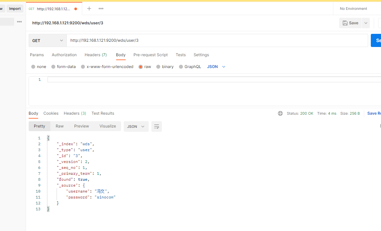
Task: Click line 1 of request body editor
Action: click(x=214, y=80)
